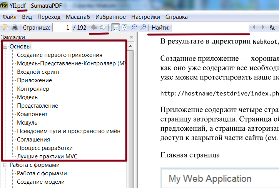Viewport: 279px width, 188px height.
Task: Go to next page arrow
Action: tap(103, 27)
